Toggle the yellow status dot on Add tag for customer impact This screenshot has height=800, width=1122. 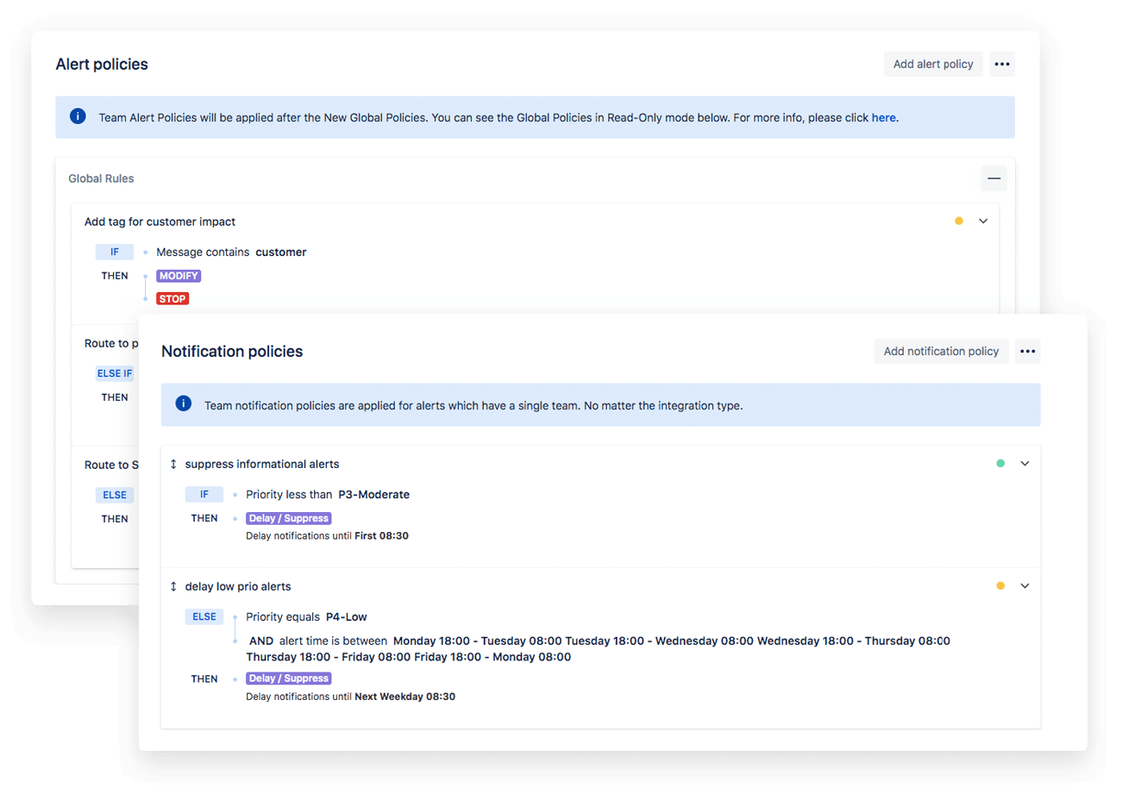[x=958, y=221]
